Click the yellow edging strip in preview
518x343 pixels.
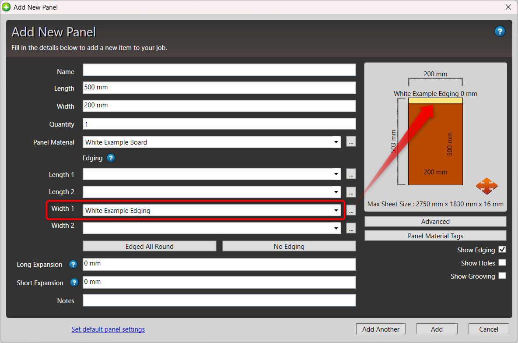point(435,101)
